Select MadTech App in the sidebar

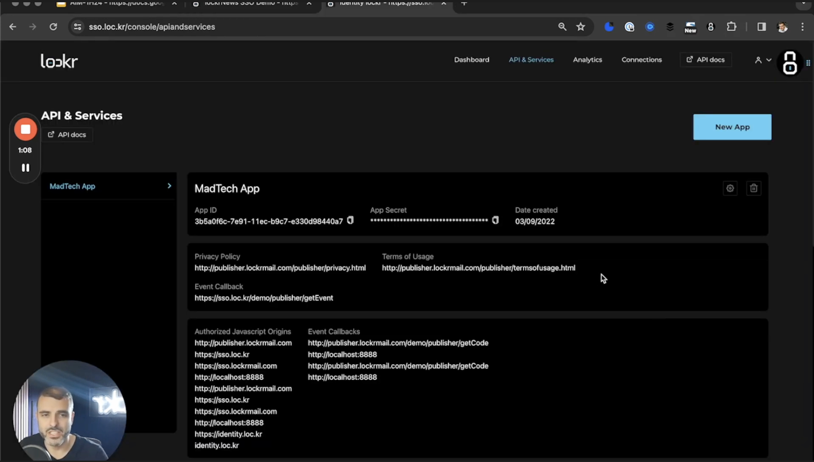72,186
